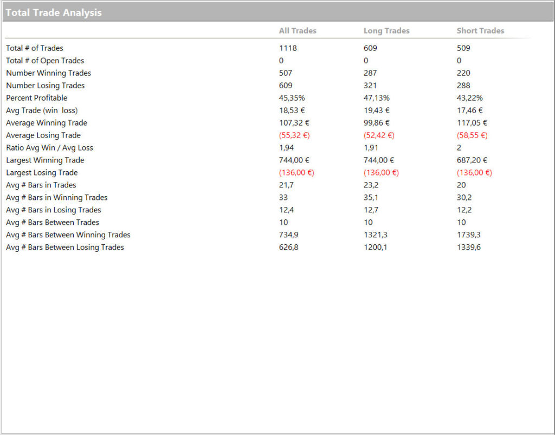Select the All Trades column header
The image size is (555, 435).
click(298, 31)
